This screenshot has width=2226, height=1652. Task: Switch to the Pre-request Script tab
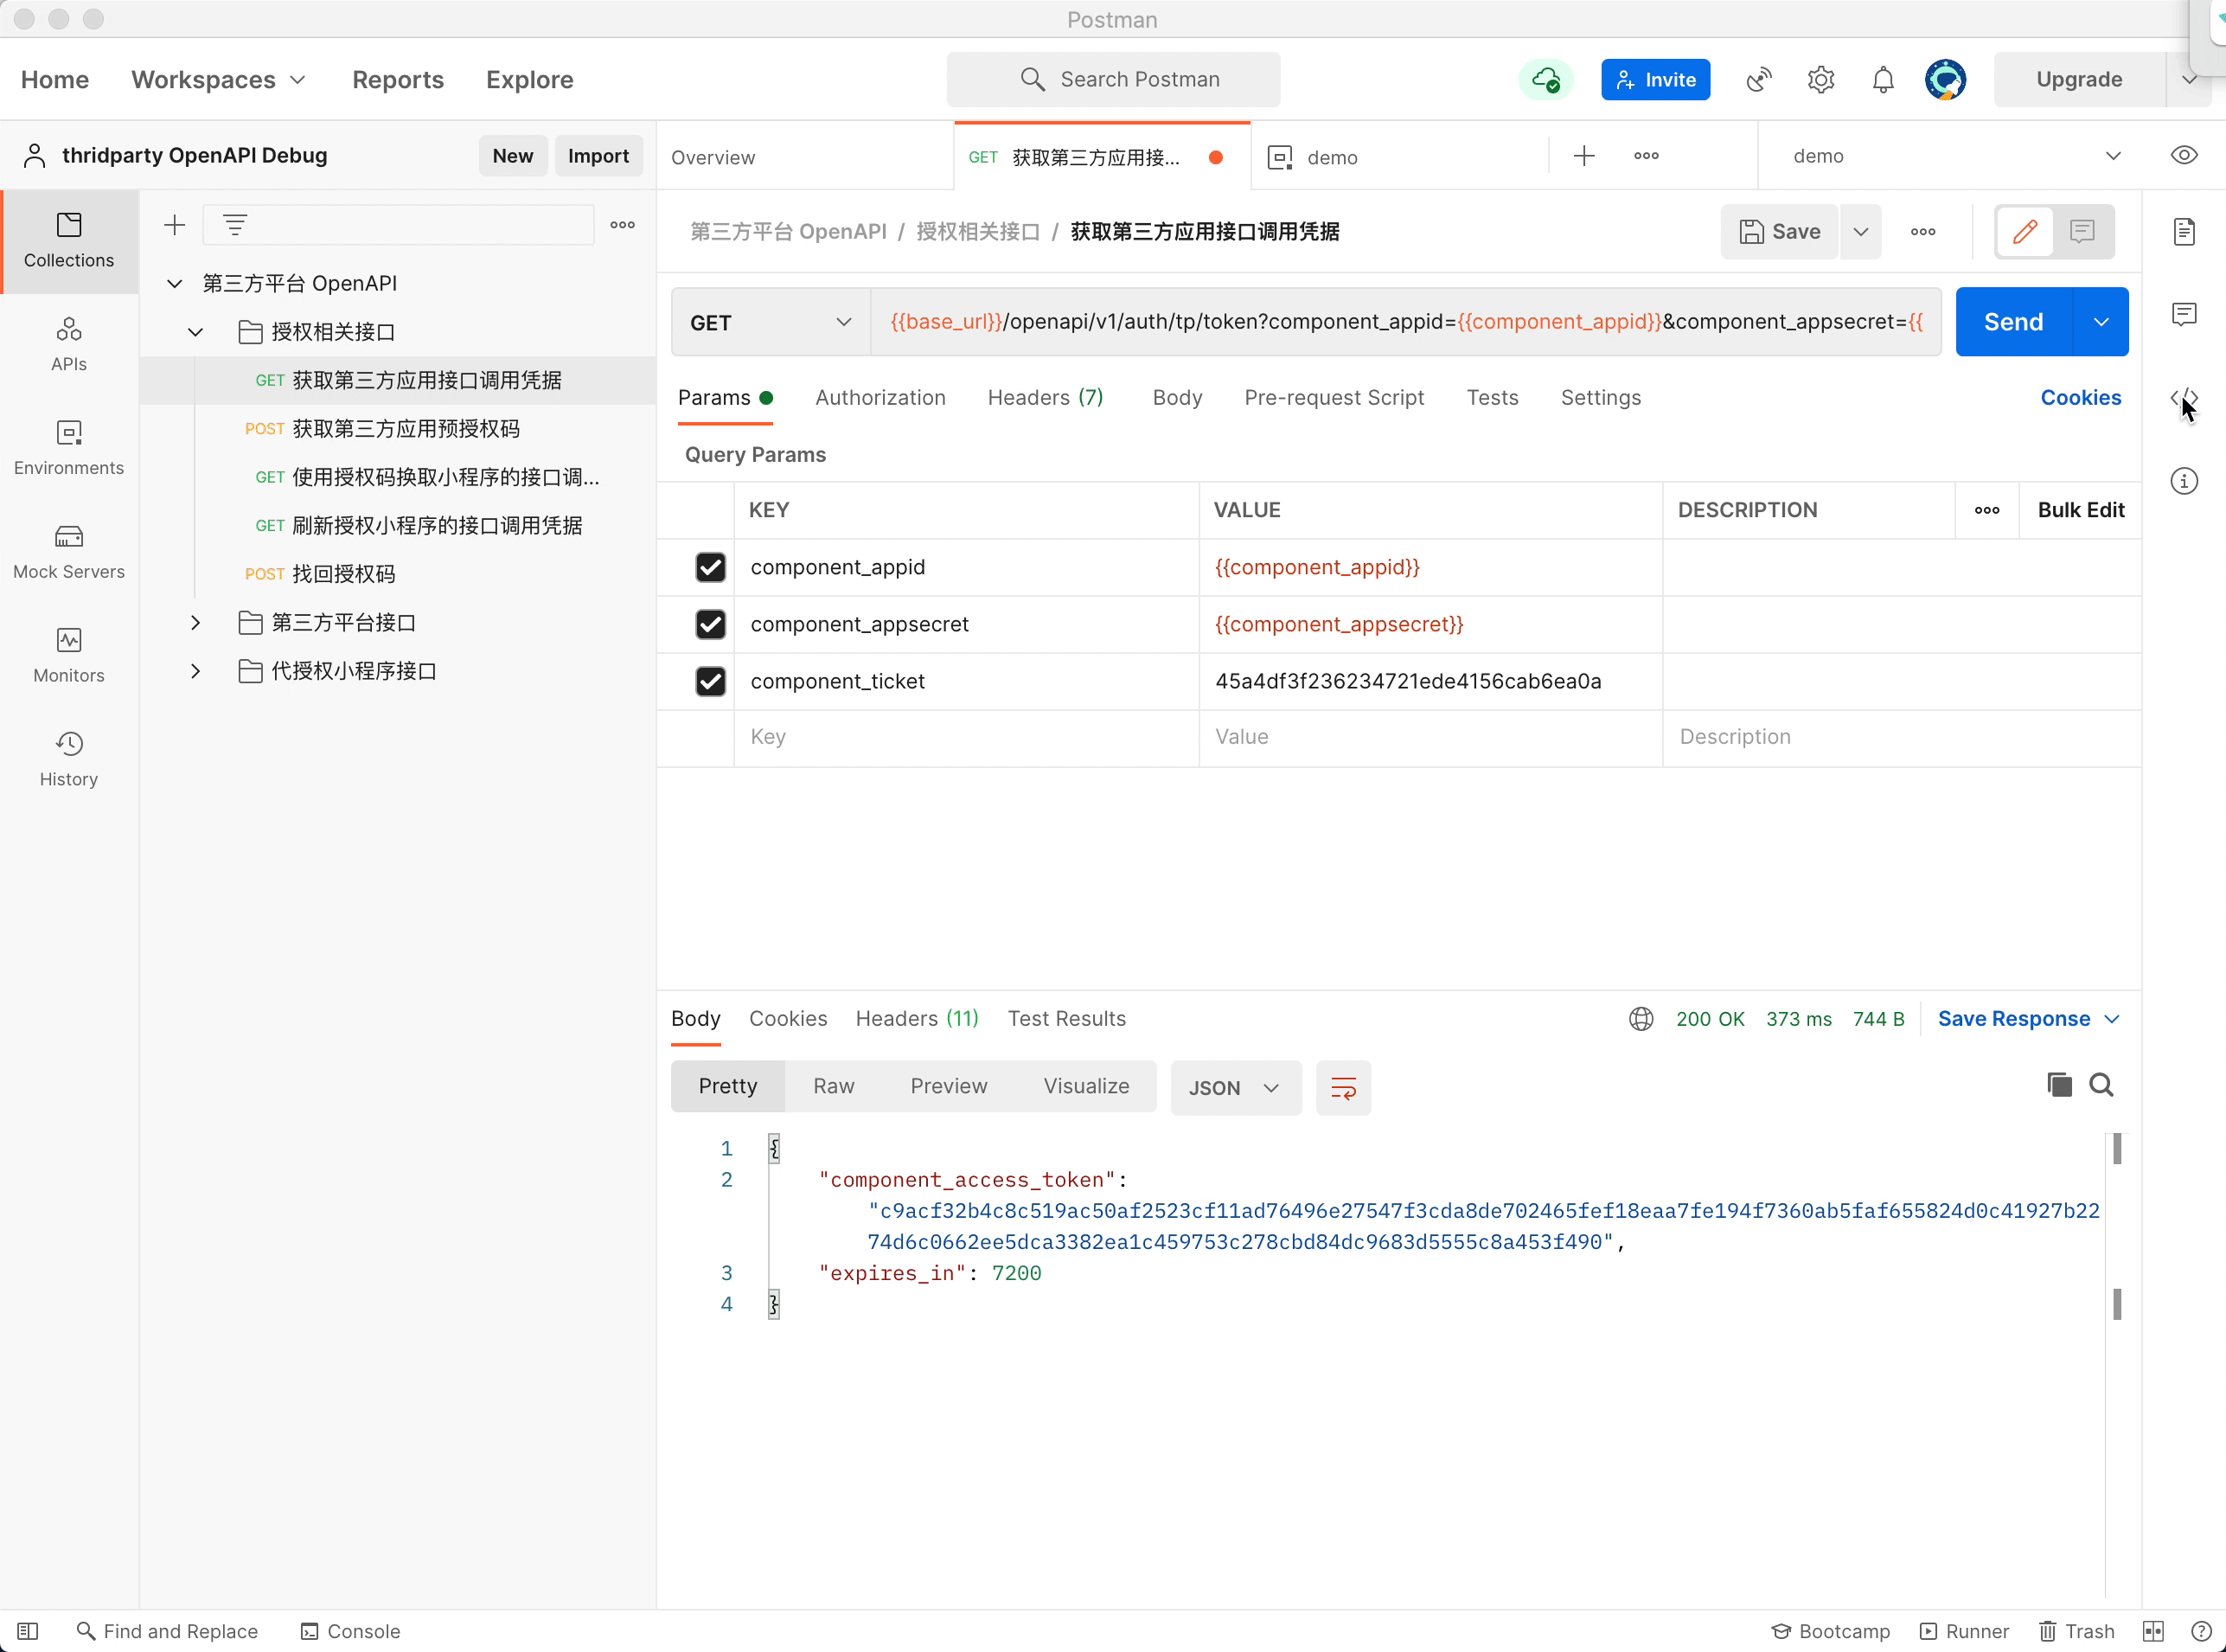click(1334, 397)
